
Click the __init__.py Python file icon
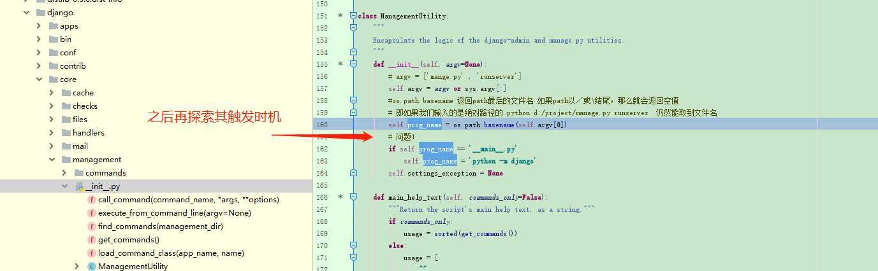[80, 186]
